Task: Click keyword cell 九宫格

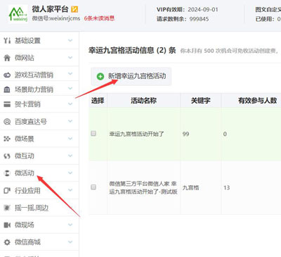Action: (x=190, y=187)
